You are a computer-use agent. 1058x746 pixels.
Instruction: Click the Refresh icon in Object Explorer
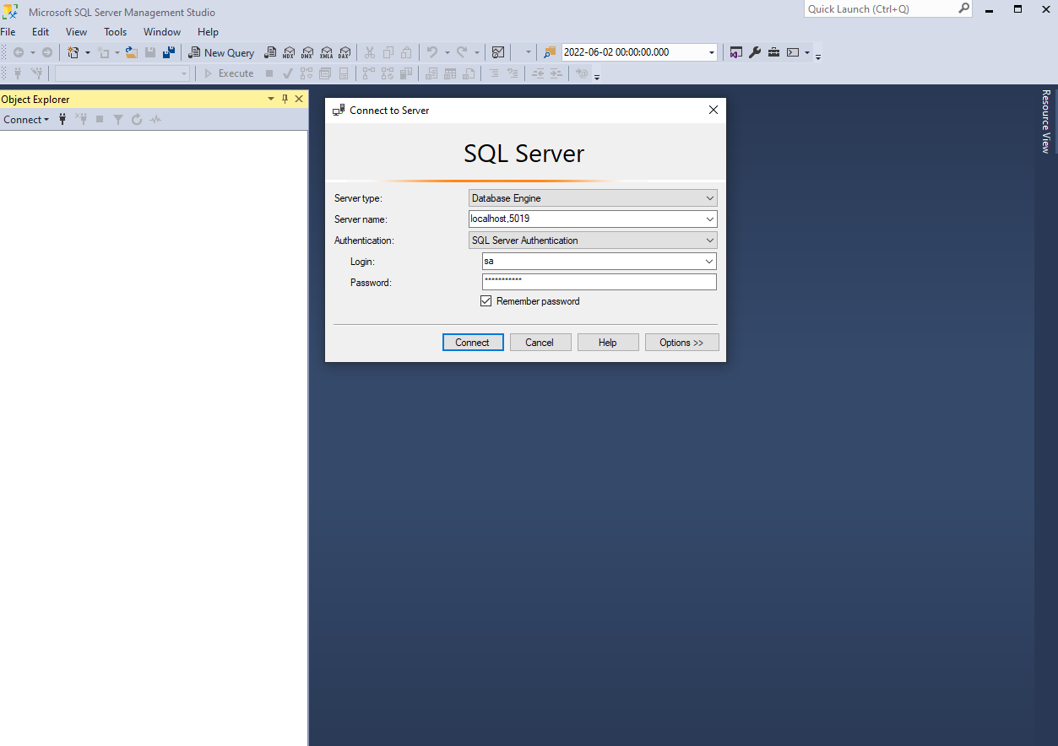pos(137,120)
